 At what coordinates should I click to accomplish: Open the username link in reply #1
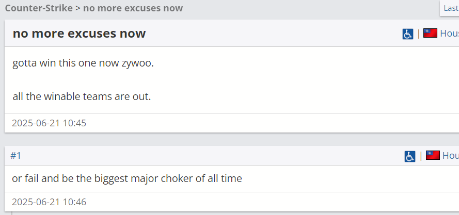tap(451, 156)
